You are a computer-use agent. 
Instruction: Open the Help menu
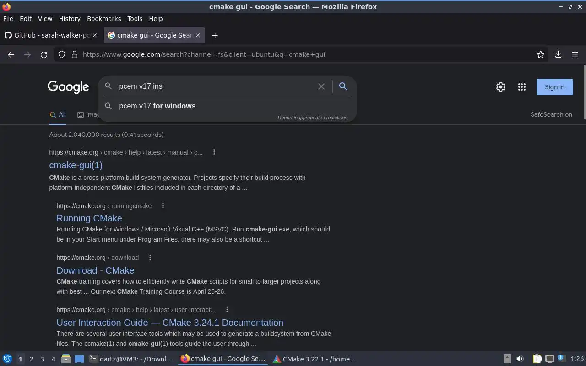(156, 19)
